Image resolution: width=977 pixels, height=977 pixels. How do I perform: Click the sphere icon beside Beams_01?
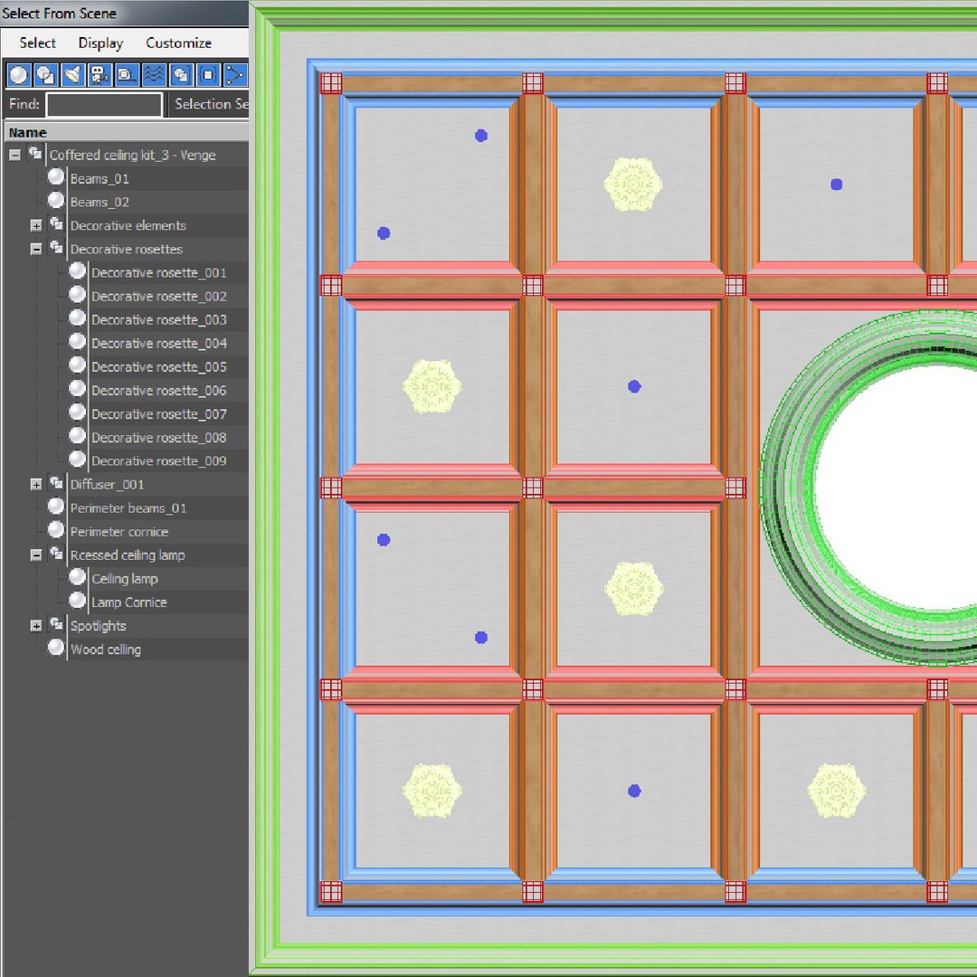[x=56, y=177]
